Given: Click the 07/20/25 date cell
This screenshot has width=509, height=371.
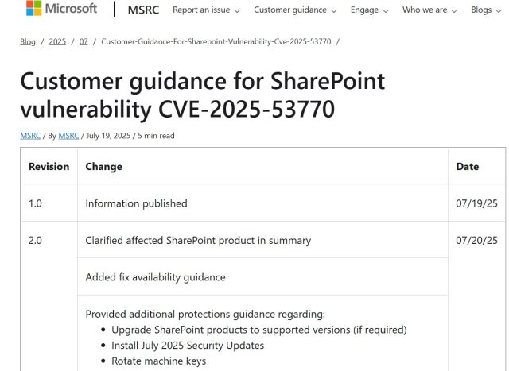Looking at the screenshot, I should coord(476,240).
